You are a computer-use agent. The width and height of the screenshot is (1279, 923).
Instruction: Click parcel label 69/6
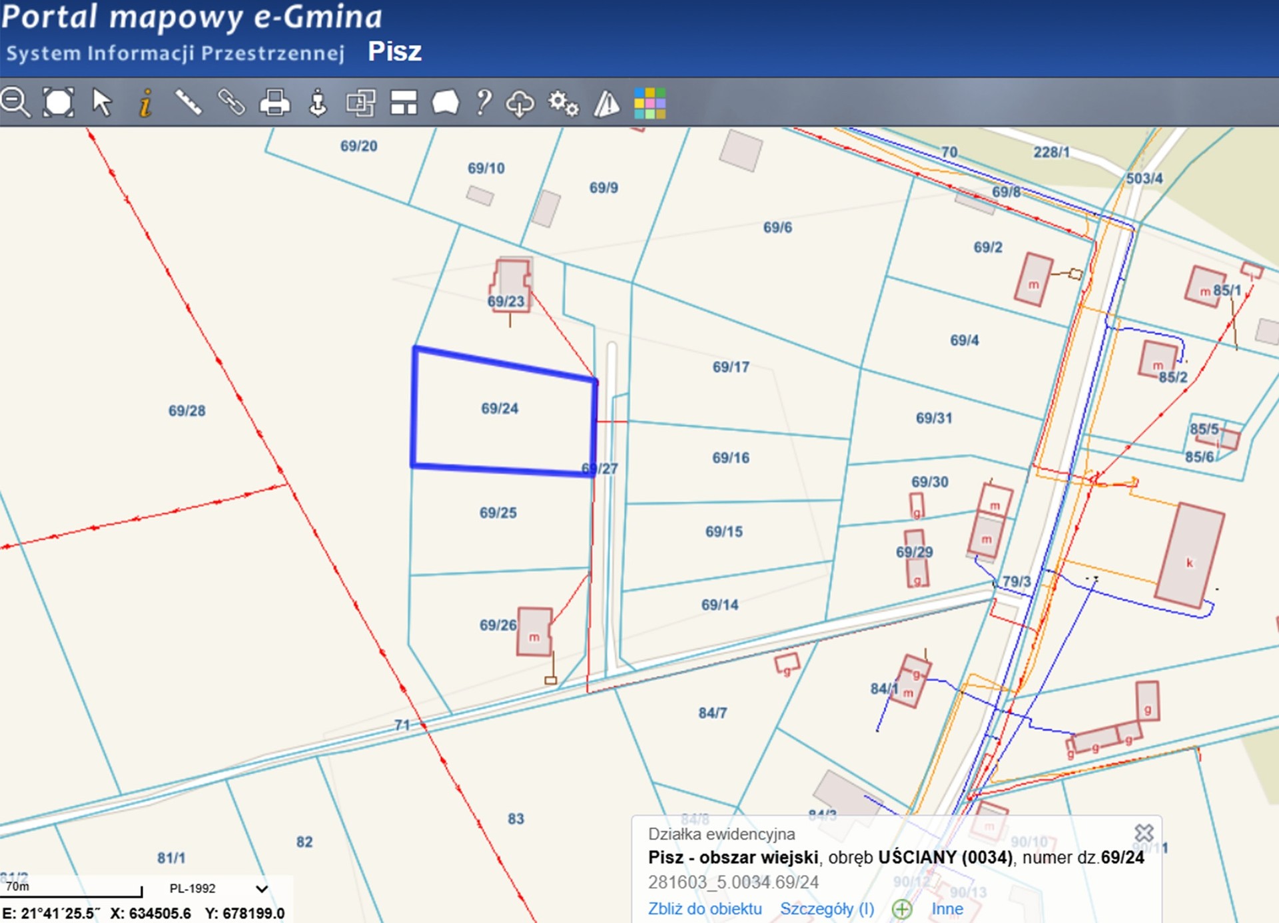click(x=778, y=227)
